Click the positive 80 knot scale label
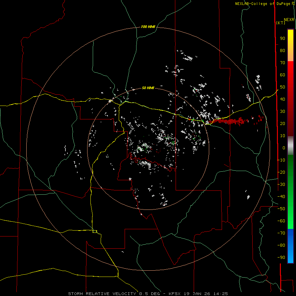This screenshot has width=296, height=296. tap(283, 51)
